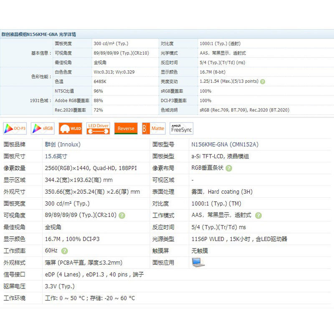Select the 1000:1 (Typ.) (透射) value
The image size is (334, 334).
[x=220, y=44]
